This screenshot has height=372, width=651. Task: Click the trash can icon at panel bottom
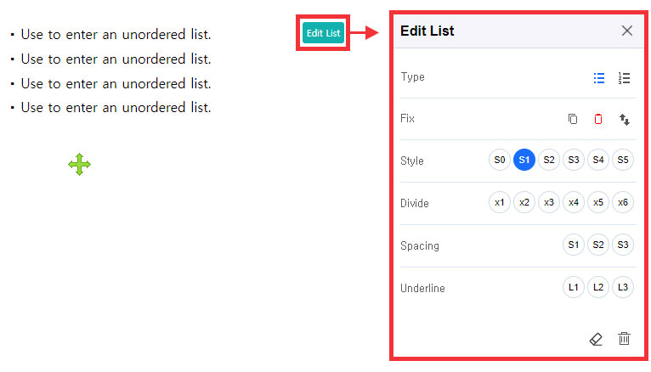(624, 339)
